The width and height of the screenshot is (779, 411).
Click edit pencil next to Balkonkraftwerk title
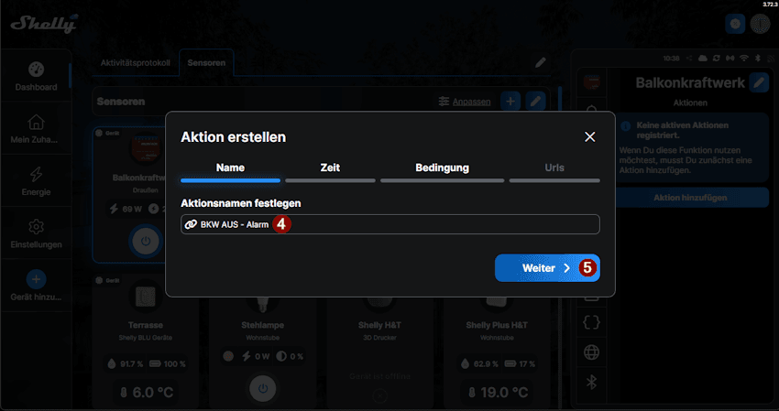tap(759, 82)
